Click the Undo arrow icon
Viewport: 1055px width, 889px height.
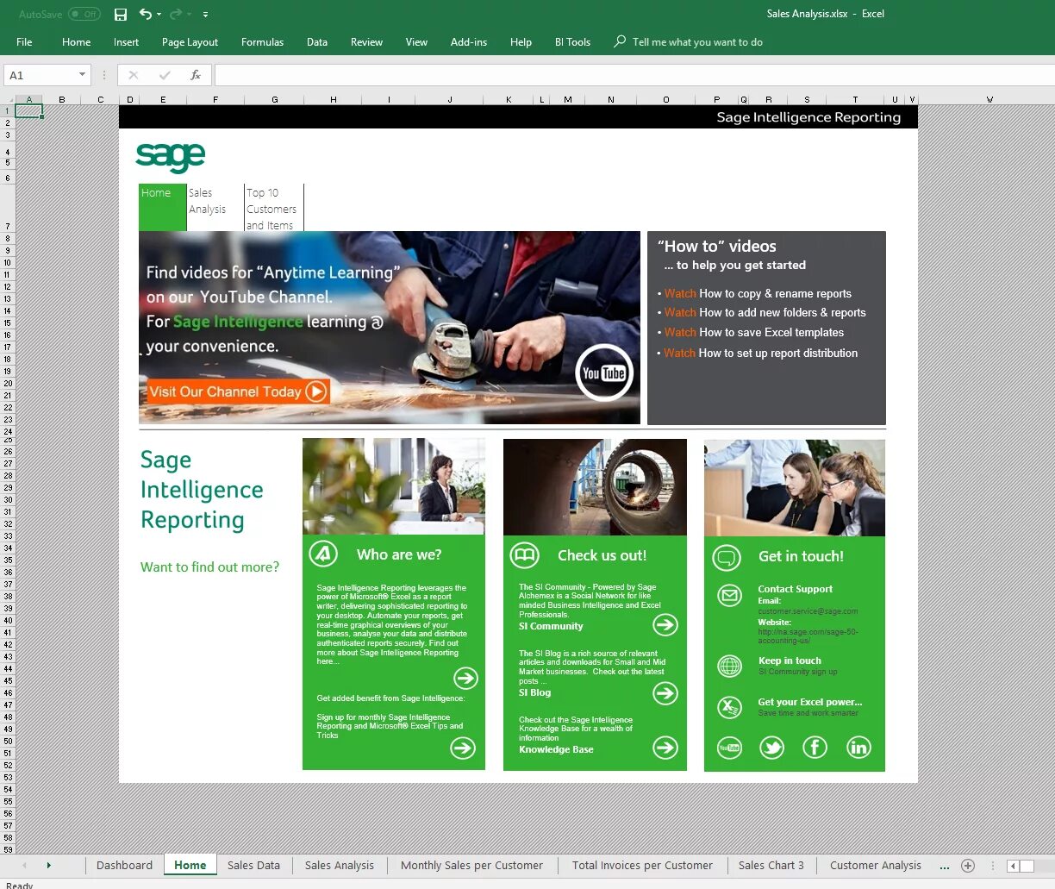tap(145, 14)
